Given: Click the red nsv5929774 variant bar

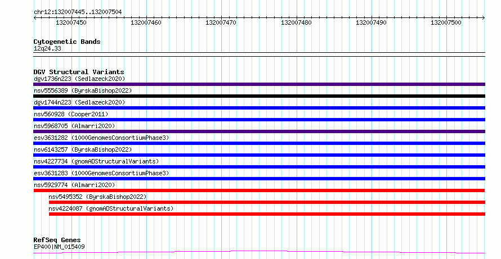Looking at the screenshot, I should pyautogui.click(x=259, y=190).
